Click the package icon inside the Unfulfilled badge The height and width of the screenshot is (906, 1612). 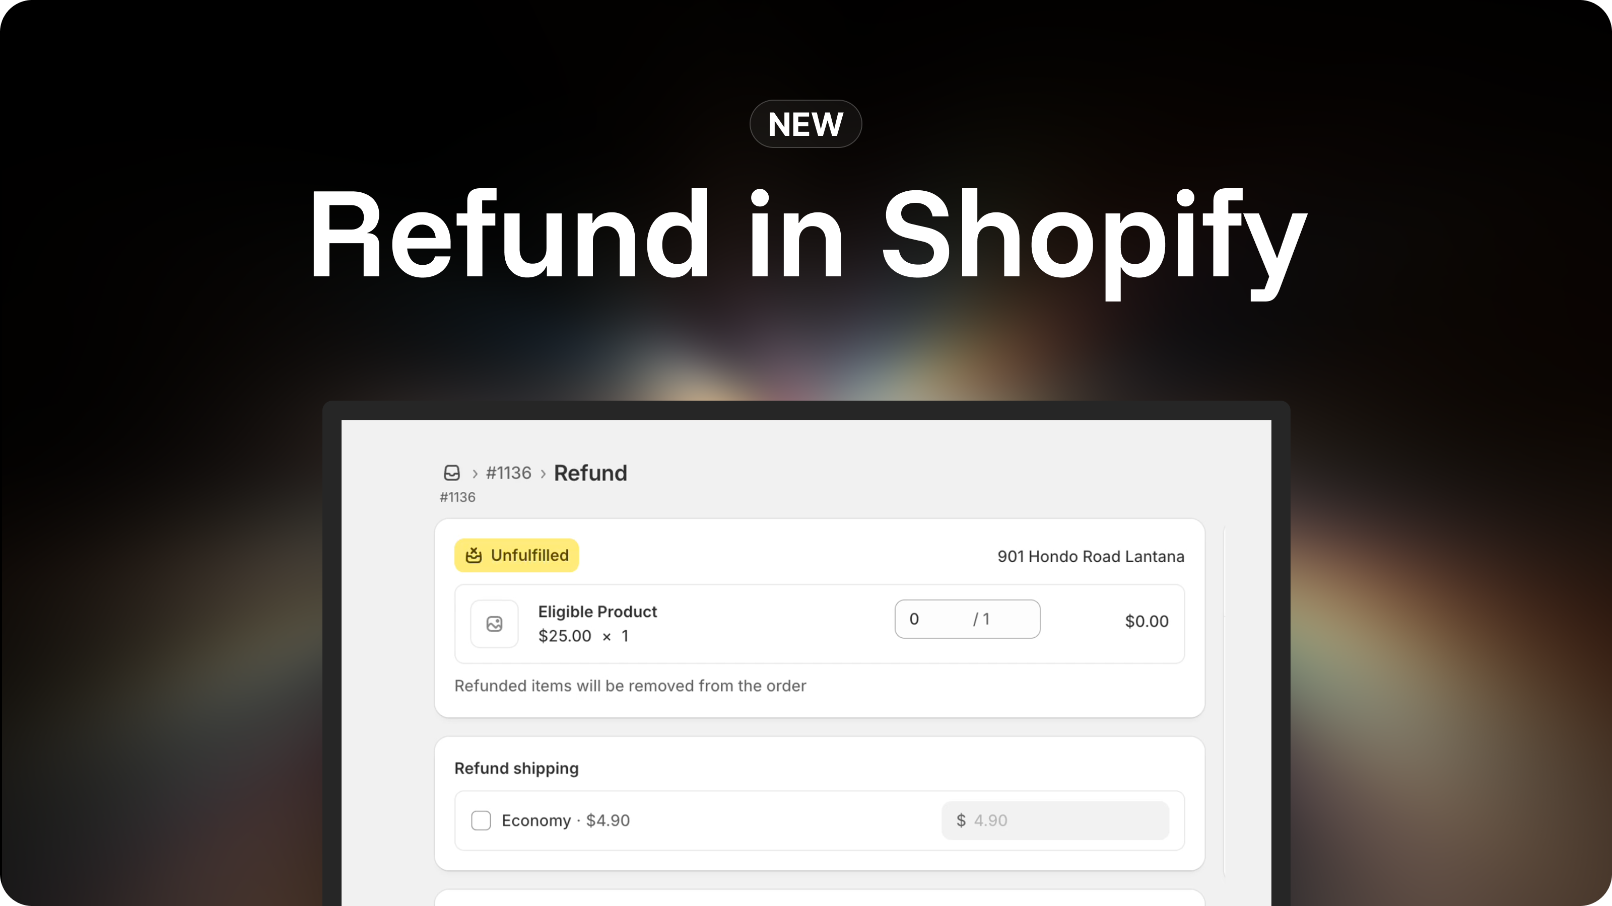(474, 555)
